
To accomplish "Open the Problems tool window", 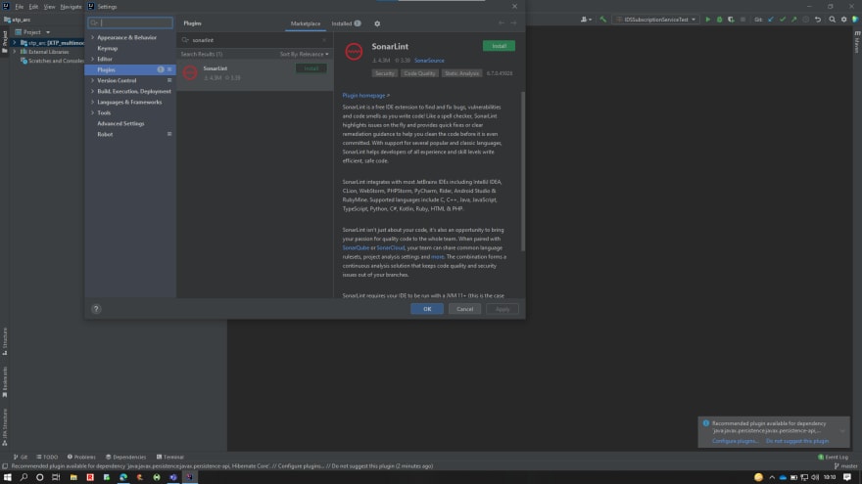I will pos(81,457).
